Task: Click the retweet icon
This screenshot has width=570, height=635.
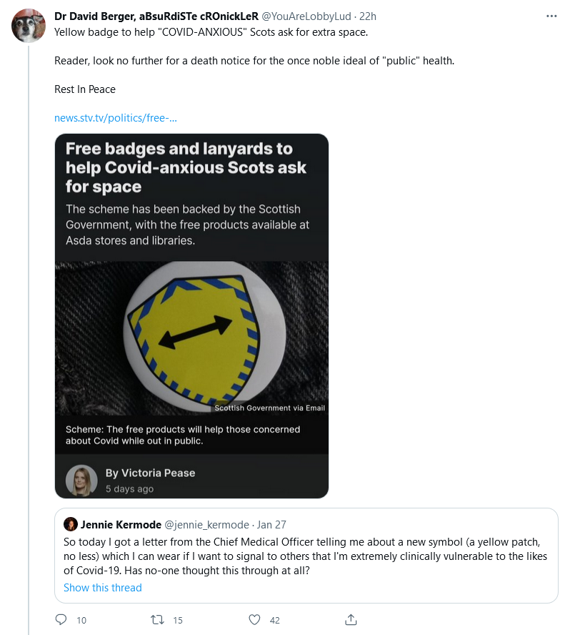Action: pos(157,619)
